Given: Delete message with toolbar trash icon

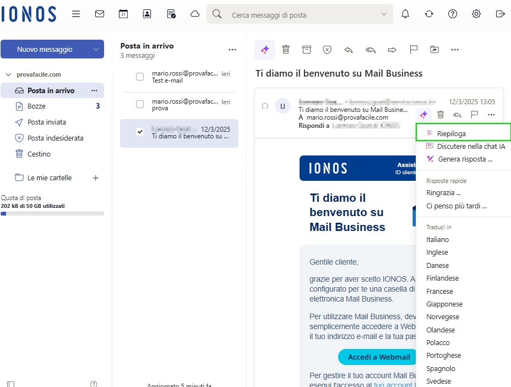Looking at the screenshot, I should [286, 50].
